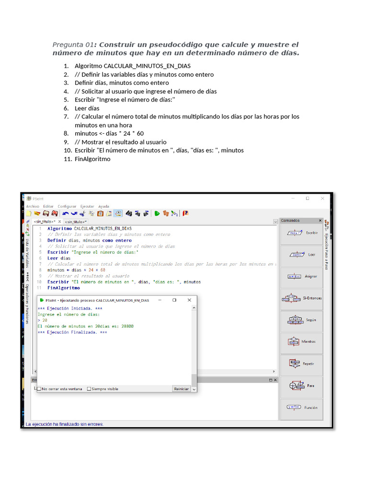Open the Configurar menu
Viewport: 368px width, 491px height.
[x=67, y=206]
